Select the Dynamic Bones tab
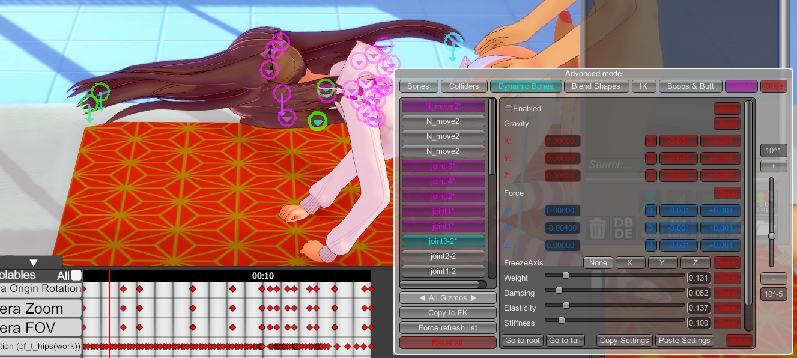 (526, 86)
